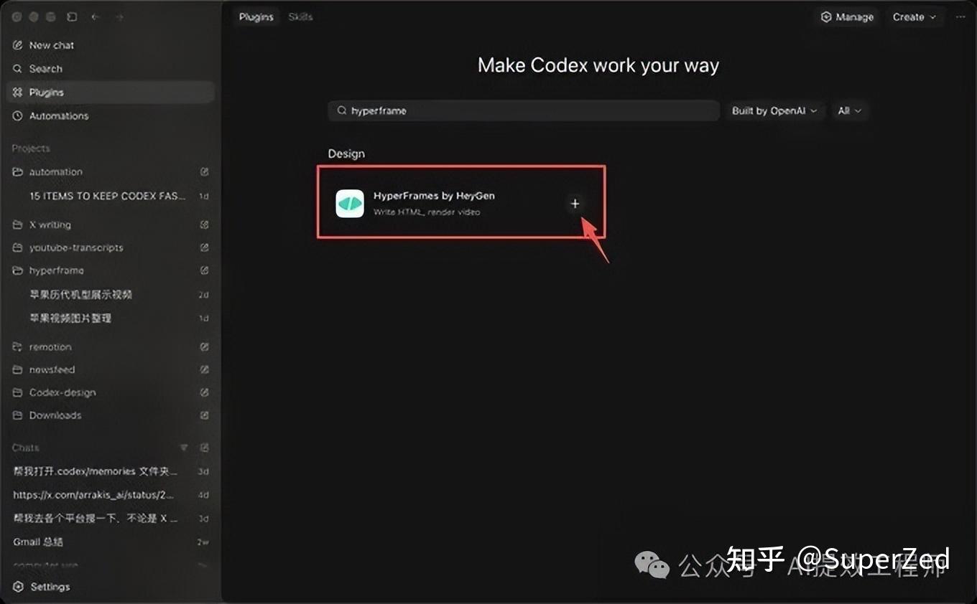Open the newsfeed project folder
Image resolution: width=977 pixels, height=604 pixels.
click(44, 370)
